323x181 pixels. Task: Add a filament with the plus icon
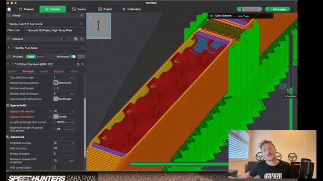(62, 39)
